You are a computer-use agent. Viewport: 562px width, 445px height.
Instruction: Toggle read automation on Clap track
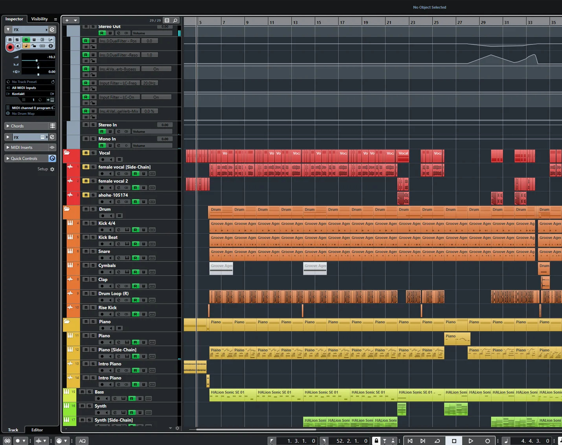pos(135,286)
